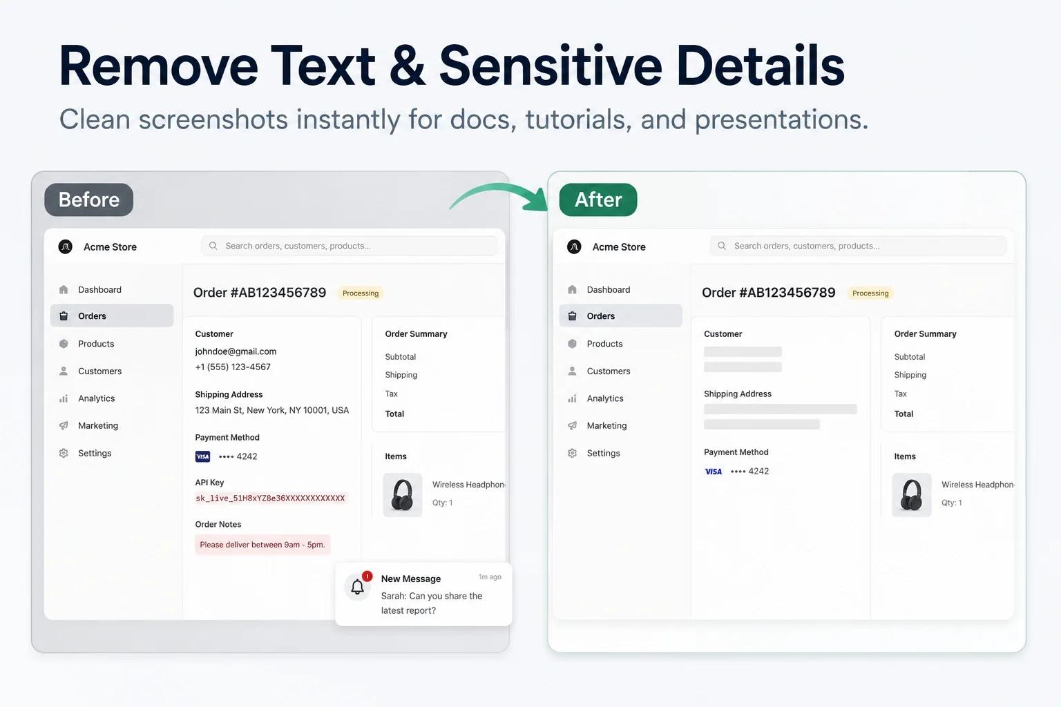Click the search orders field in Before panel
Image resolution: width=1061 pixels, height=707 pixels.
(x=350, y=246)
